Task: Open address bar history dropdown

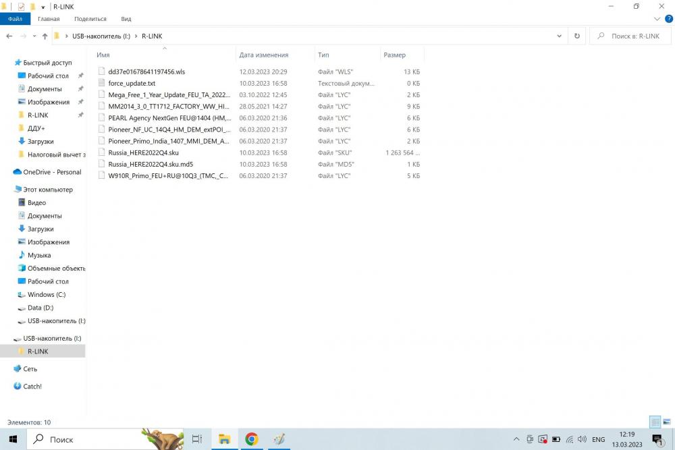Action: pyautogui.click(x=559, y=36)
